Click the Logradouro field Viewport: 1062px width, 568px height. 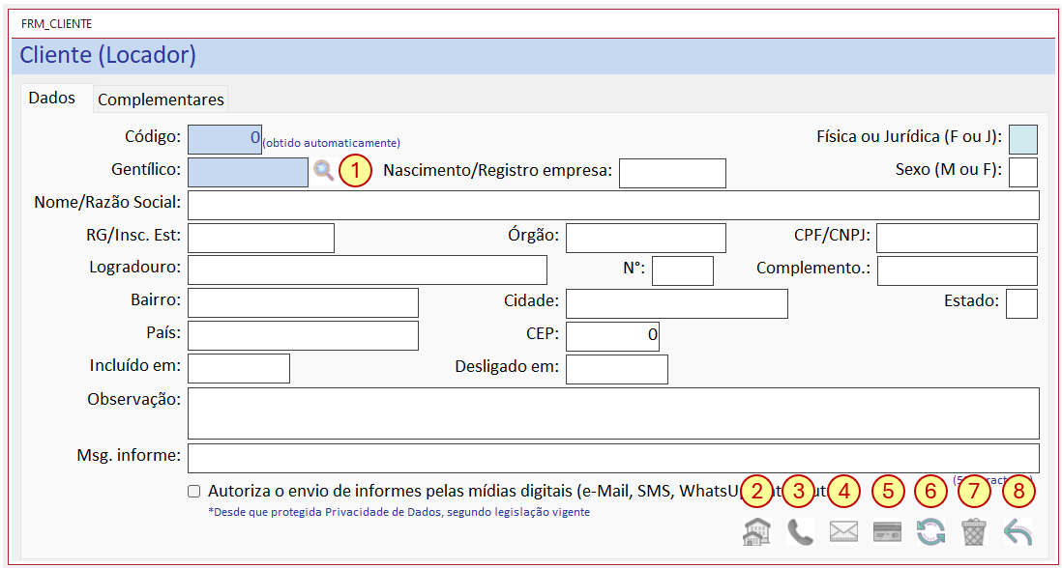368,270
